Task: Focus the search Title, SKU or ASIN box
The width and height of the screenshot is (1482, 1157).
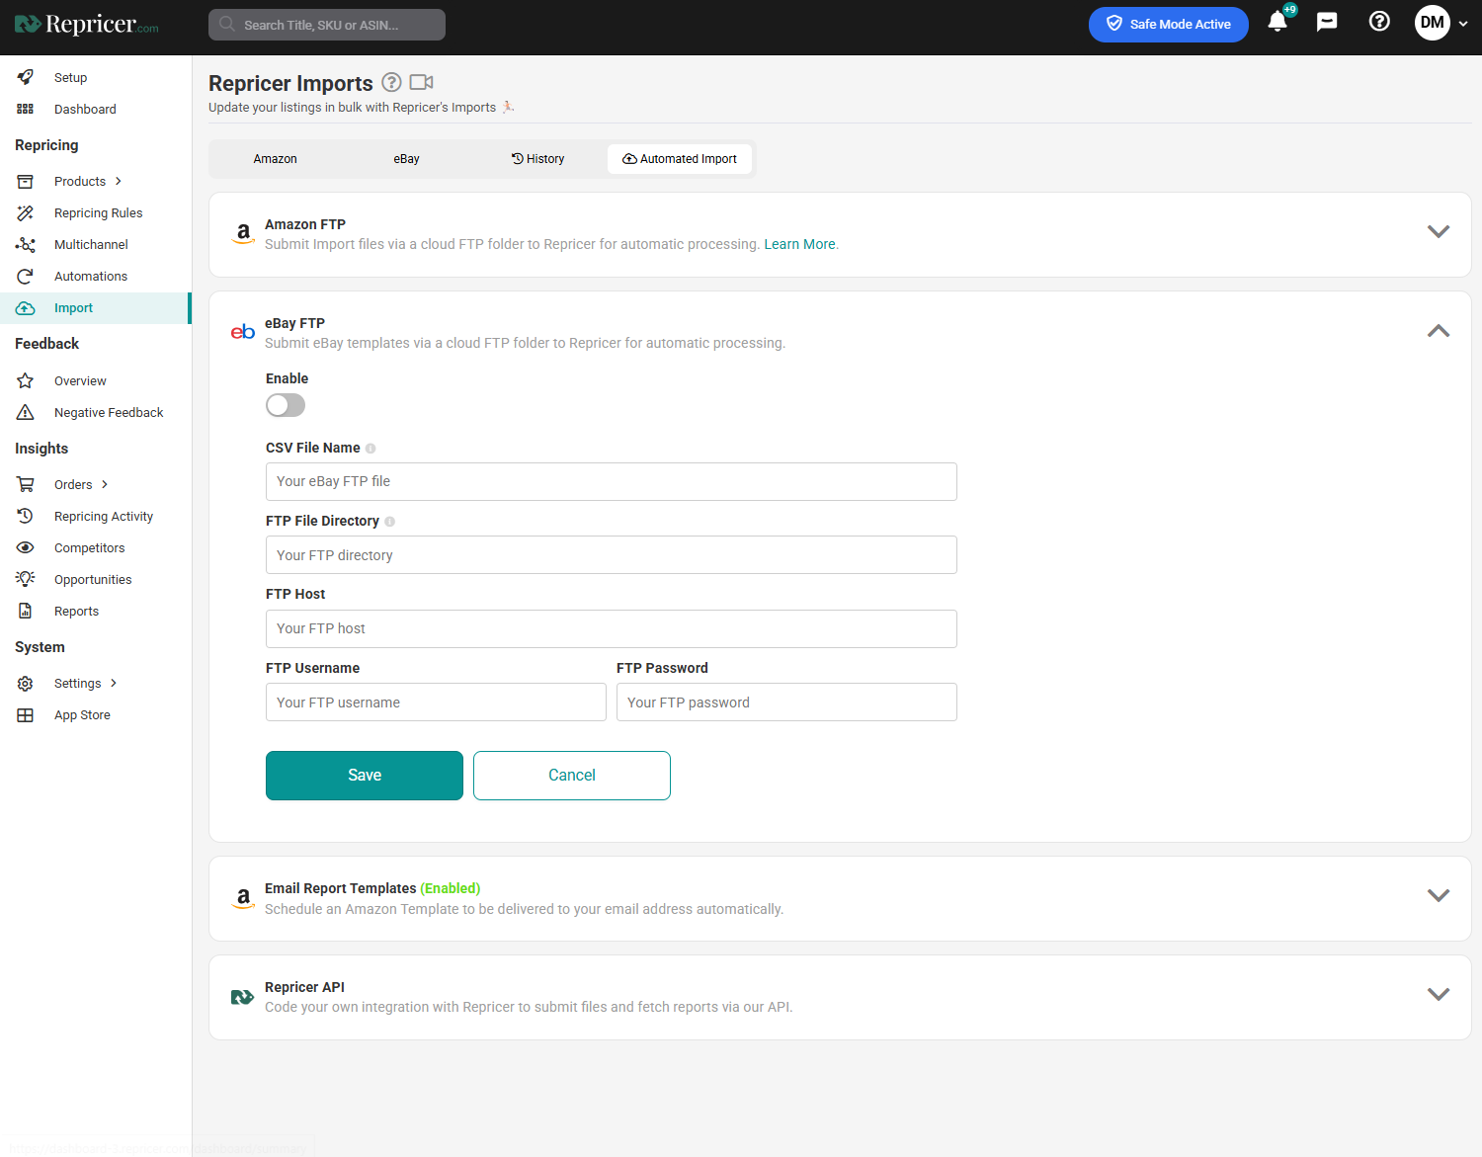Action: (x=327, y=25)
